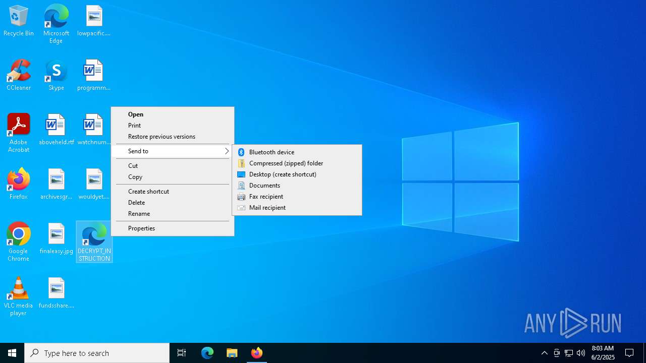Image resolution: width=646 pixels, height=363 pixels.
Task: Select the fundsshare image file icon
Action: (x=56, y=293)
